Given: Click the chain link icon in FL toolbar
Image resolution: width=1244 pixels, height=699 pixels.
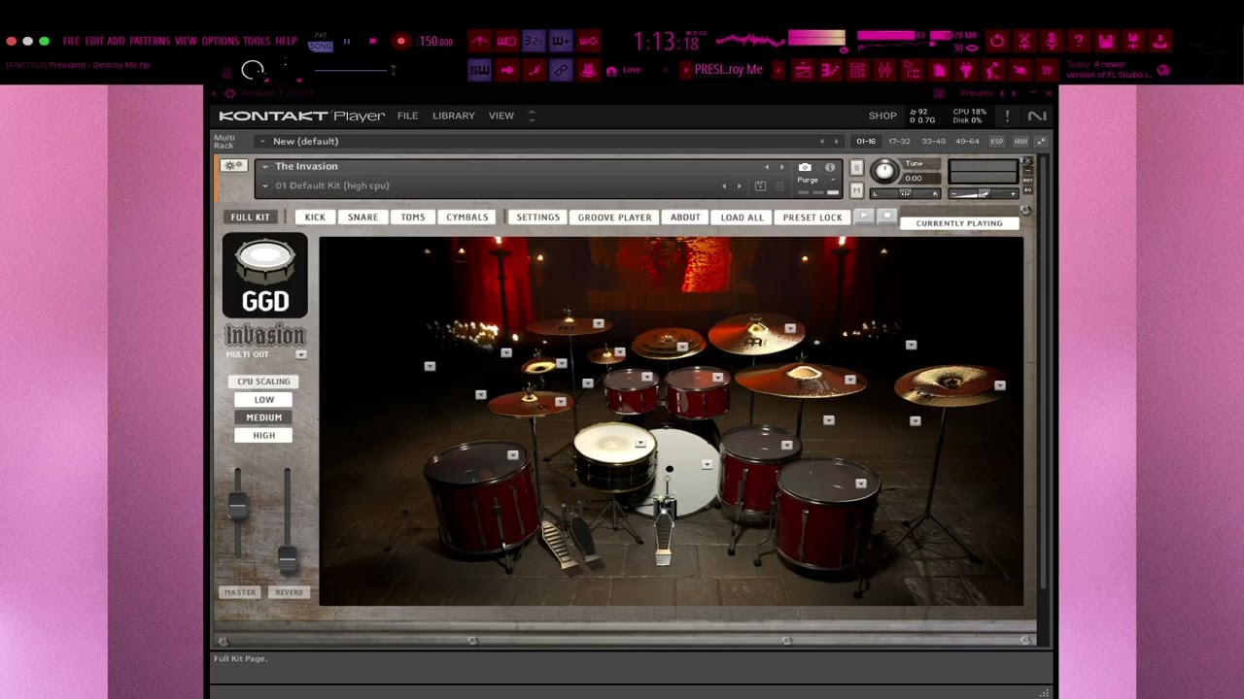Looking at the screenshot, I should pos(561,70).
